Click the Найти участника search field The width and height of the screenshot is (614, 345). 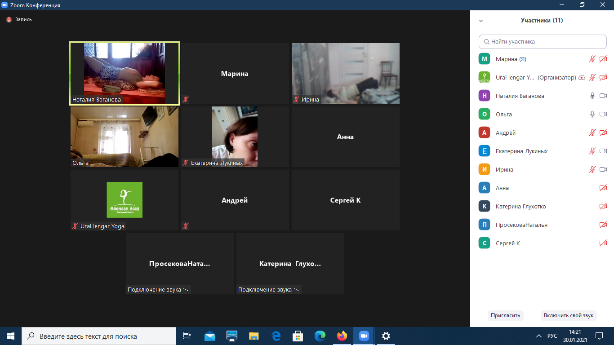point(543,42)
